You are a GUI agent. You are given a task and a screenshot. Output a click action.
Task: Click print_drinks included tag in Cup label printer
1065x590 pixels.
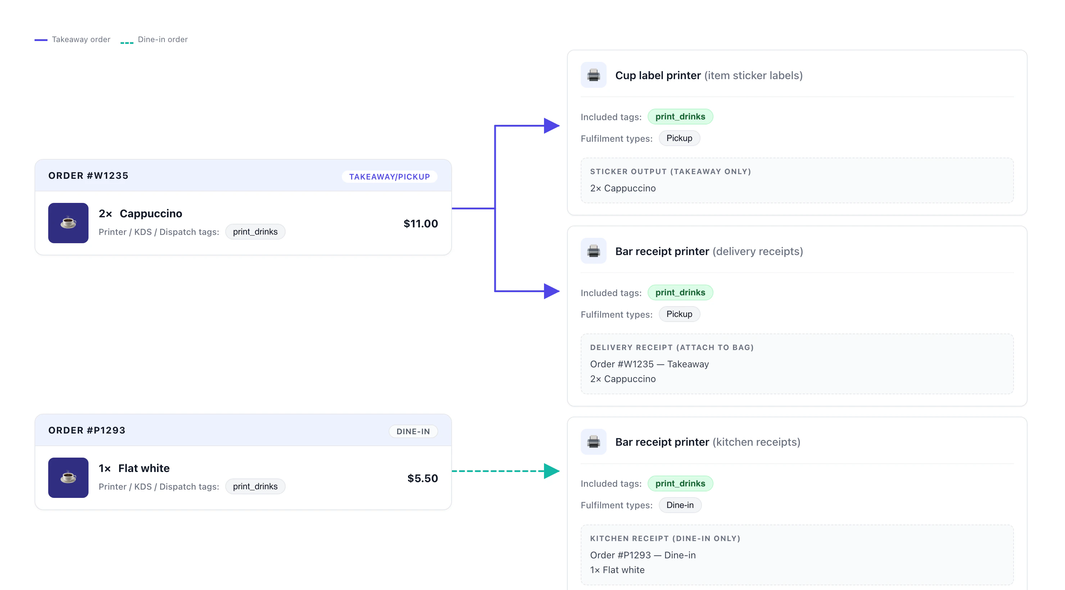point(680,117)
